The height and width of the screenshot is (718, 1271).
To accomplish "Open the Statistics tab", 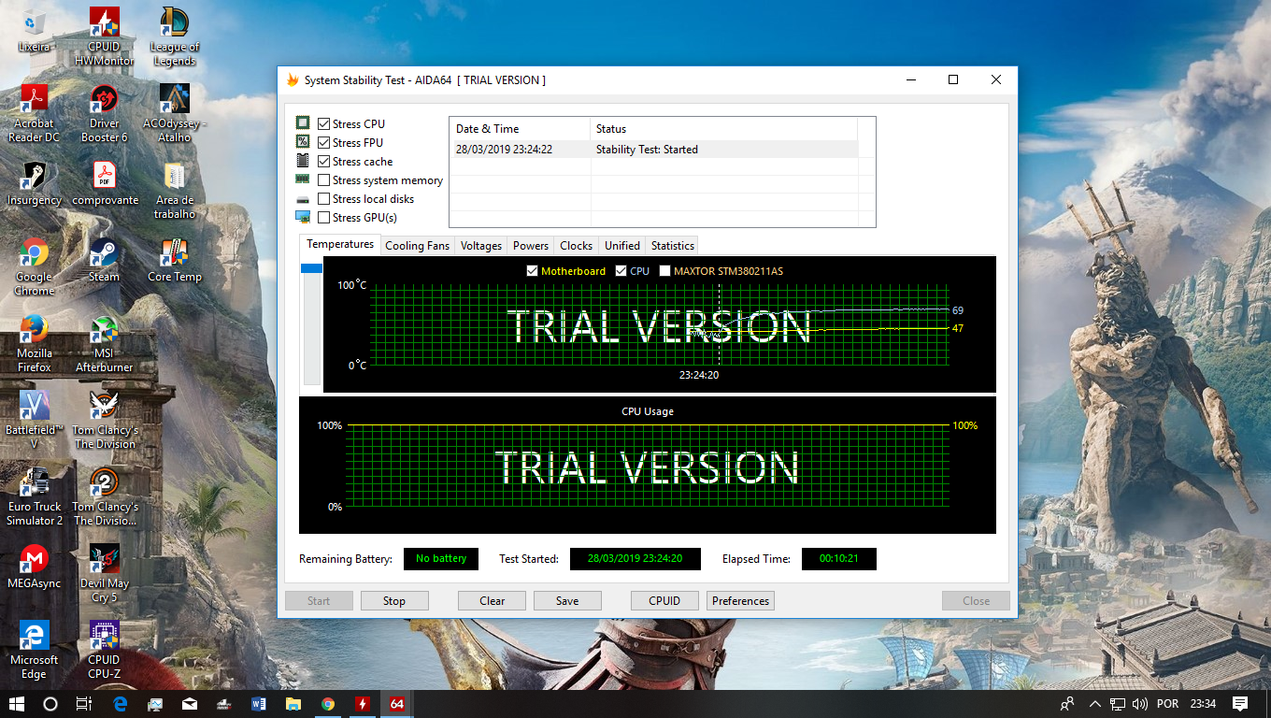I will (x=673, y=246).
